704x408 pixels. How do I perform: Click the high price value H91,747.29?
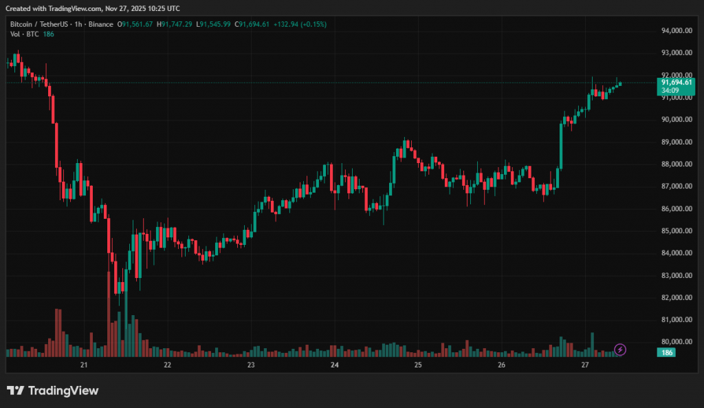click(175, 24)
